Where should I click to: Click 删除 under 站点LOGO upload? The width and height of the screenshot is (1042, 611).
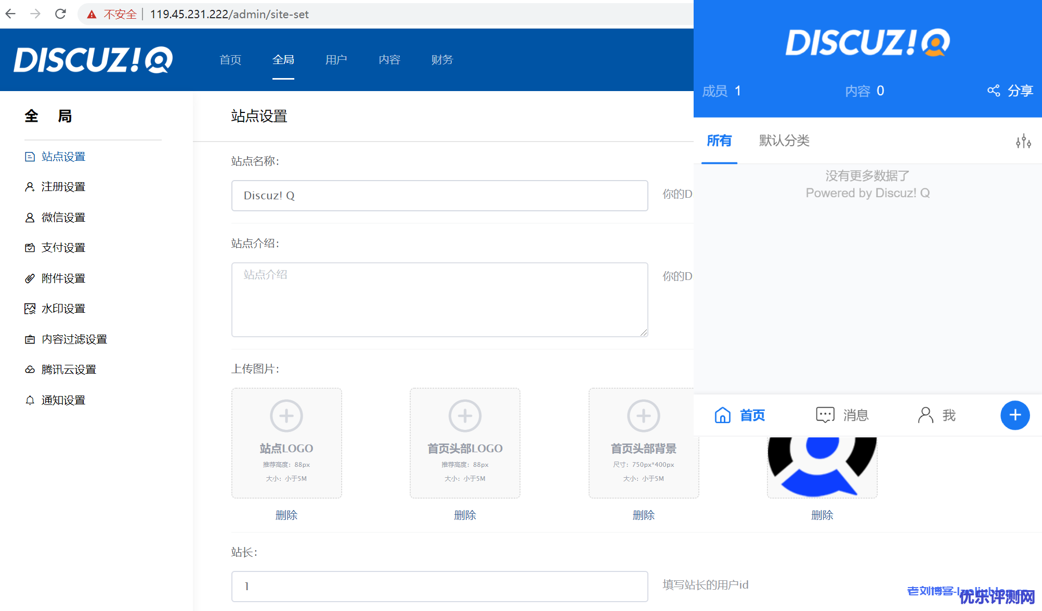click(286, 515)
